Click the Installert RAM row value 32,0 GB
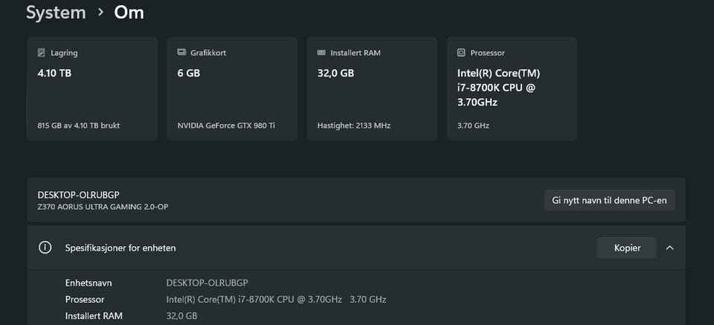Screen dimensions: 714x325 click(182, 316)
